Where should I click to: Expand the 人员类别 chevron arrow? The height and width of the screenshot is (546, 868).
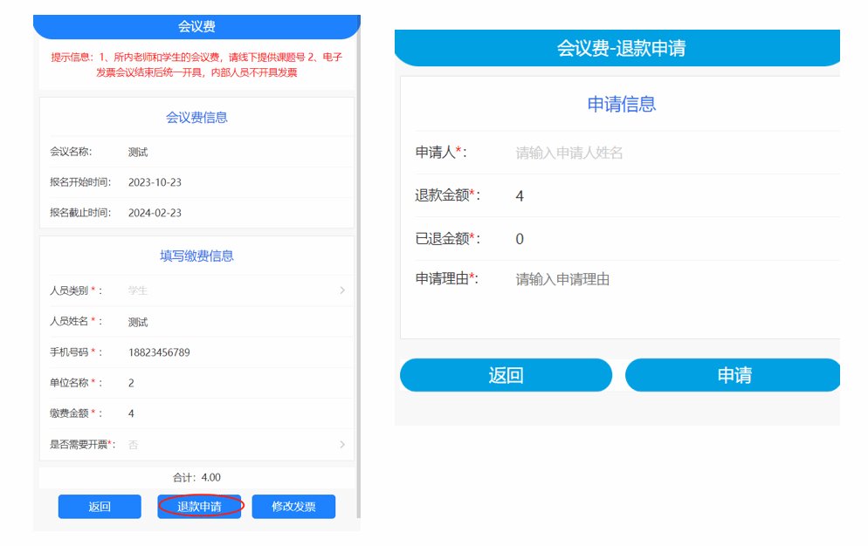342,290
